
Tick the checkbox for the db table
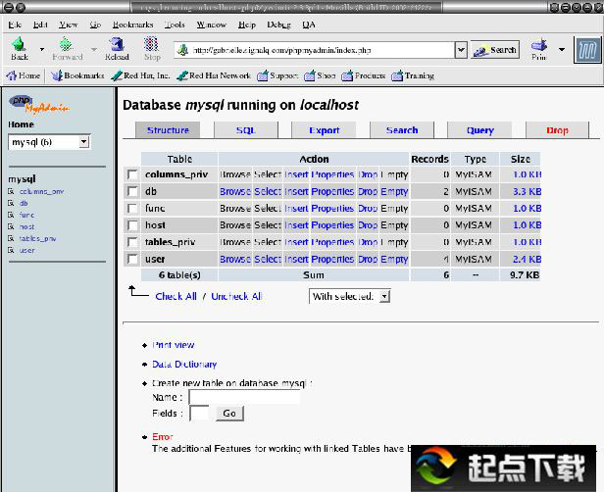tap(132, 191)
